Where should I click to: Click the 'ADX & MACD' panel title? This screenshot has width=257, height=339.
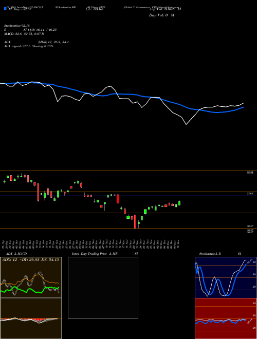[16, 254]
